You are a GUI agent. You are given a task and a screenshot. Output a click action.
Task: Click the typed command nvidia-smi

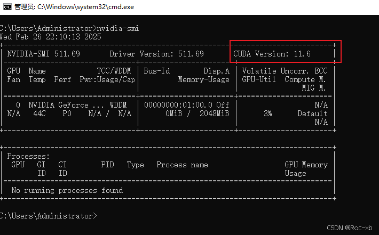[118, 28]
